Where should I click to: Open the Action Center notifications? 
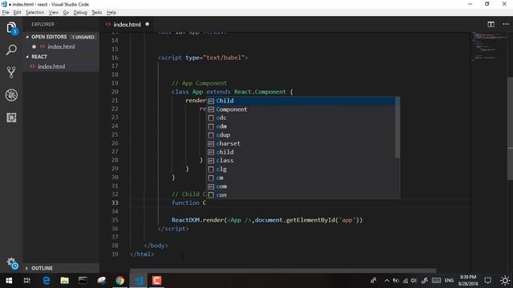488,281
